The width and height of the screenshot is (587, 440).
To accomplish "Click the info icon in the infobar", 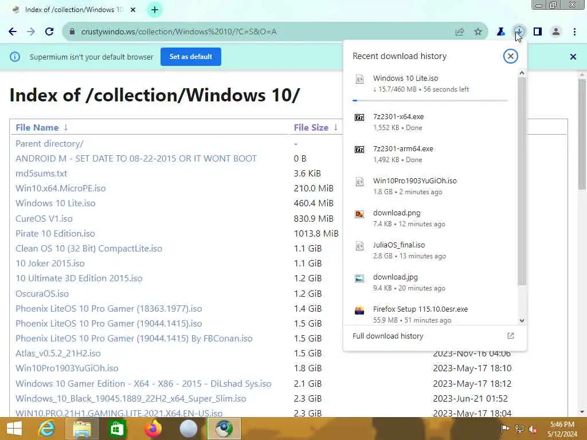I will coord(15,57).
